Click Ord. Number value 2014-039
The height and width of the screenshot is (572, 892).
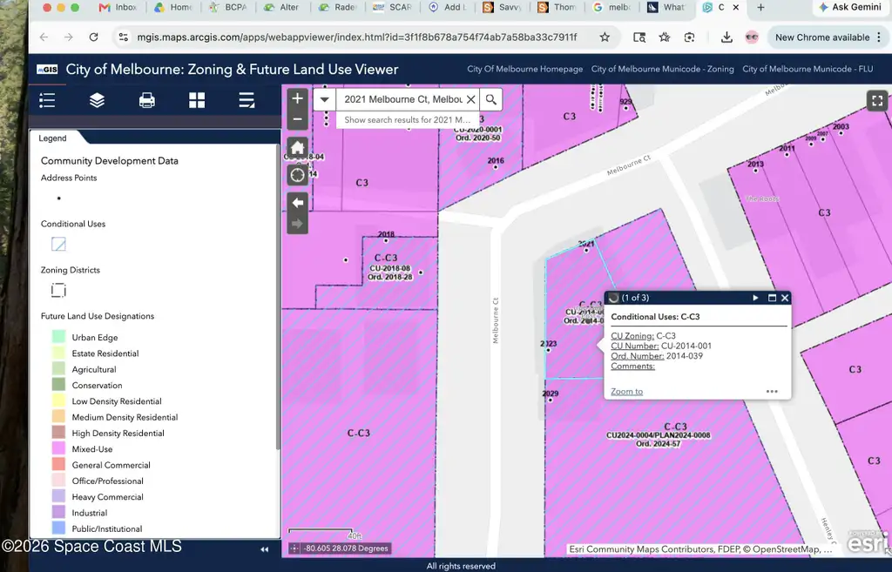[x=685, y=356]
